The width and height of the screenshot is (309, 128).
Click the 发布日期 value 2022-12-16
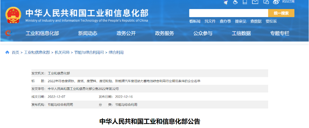coord(124,97)
